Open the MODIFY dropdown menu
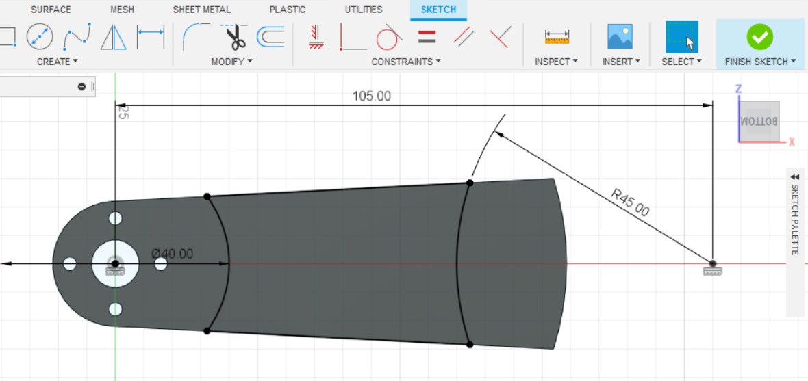The width and height of the screenshot is (808, 381). [232, 62]
